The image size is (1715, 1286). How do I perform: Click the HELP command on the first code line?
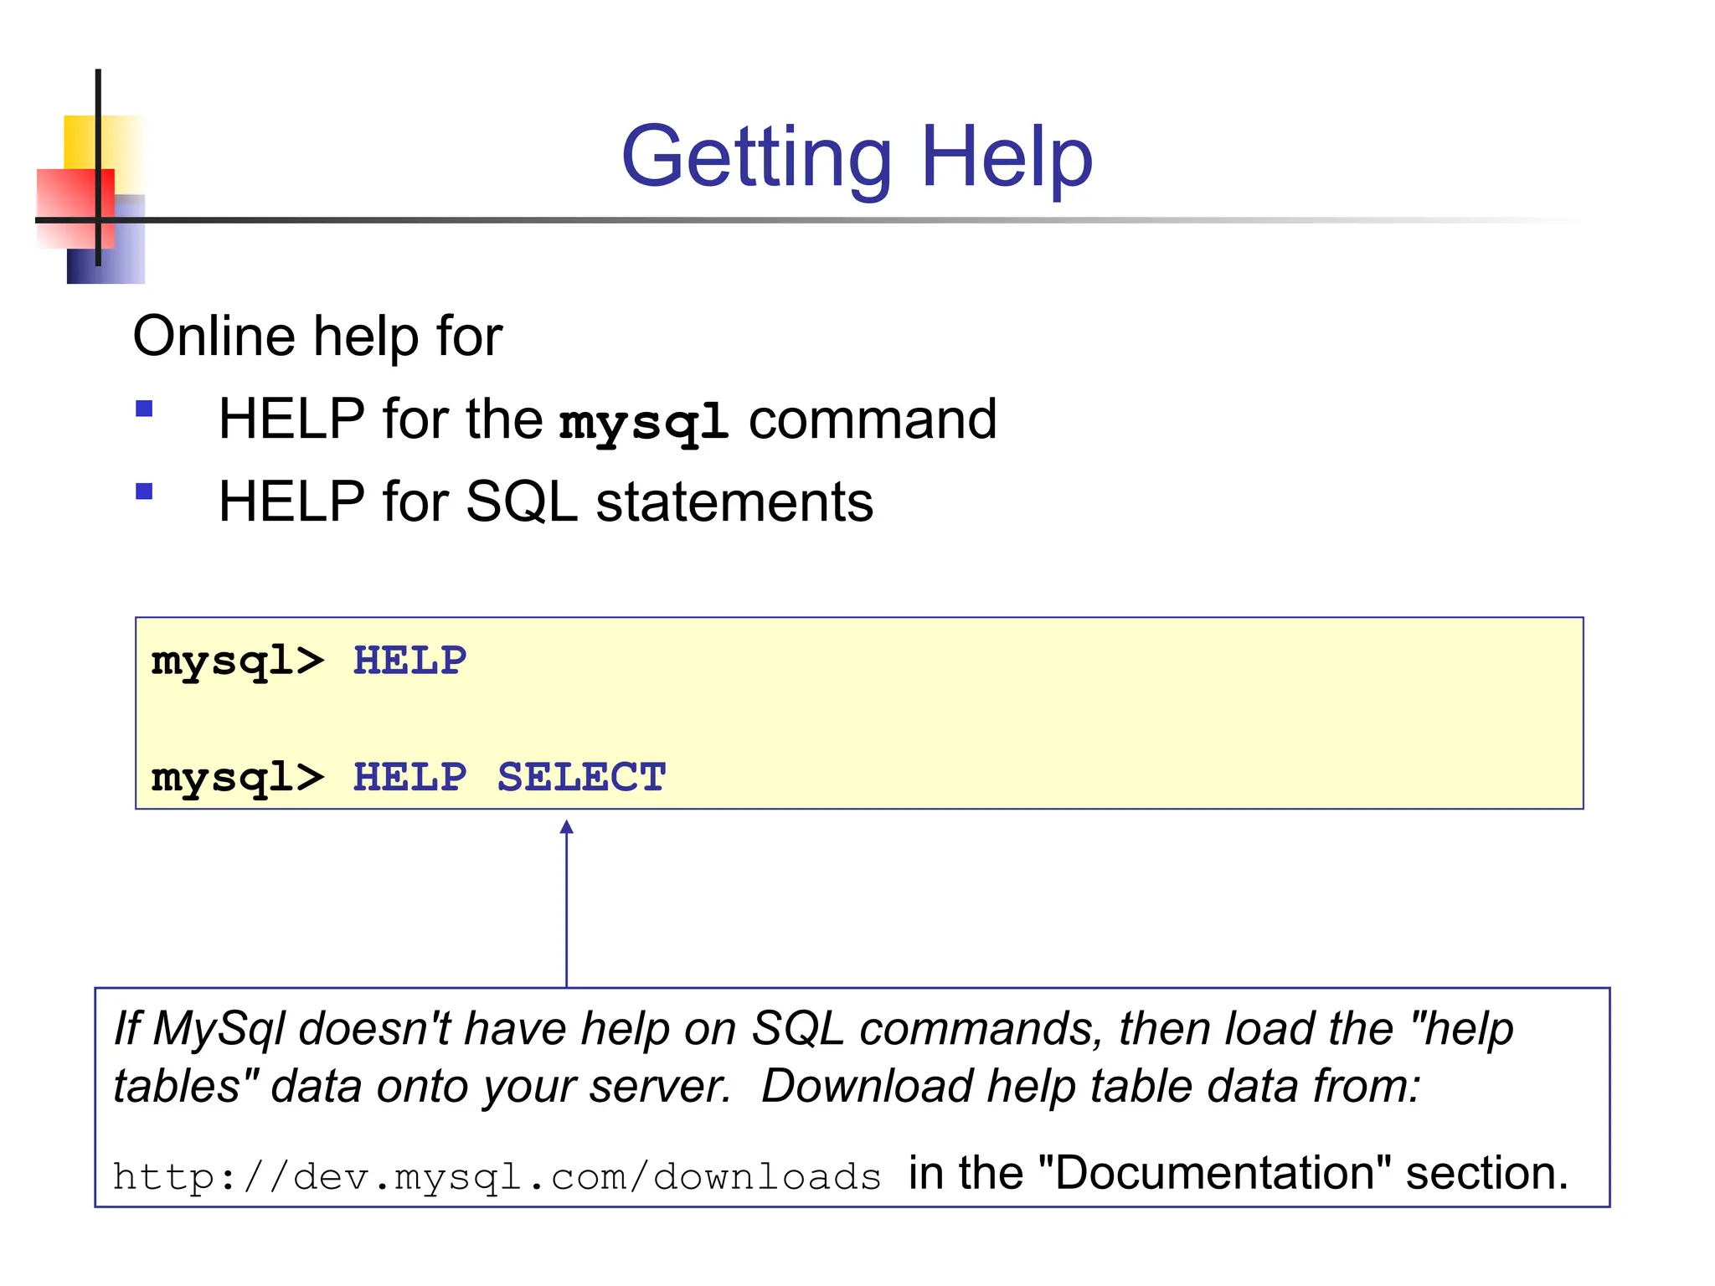click(409, 661)
